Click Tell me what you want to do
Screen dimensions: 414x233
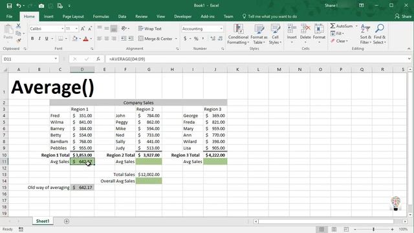tap(270, 16)
